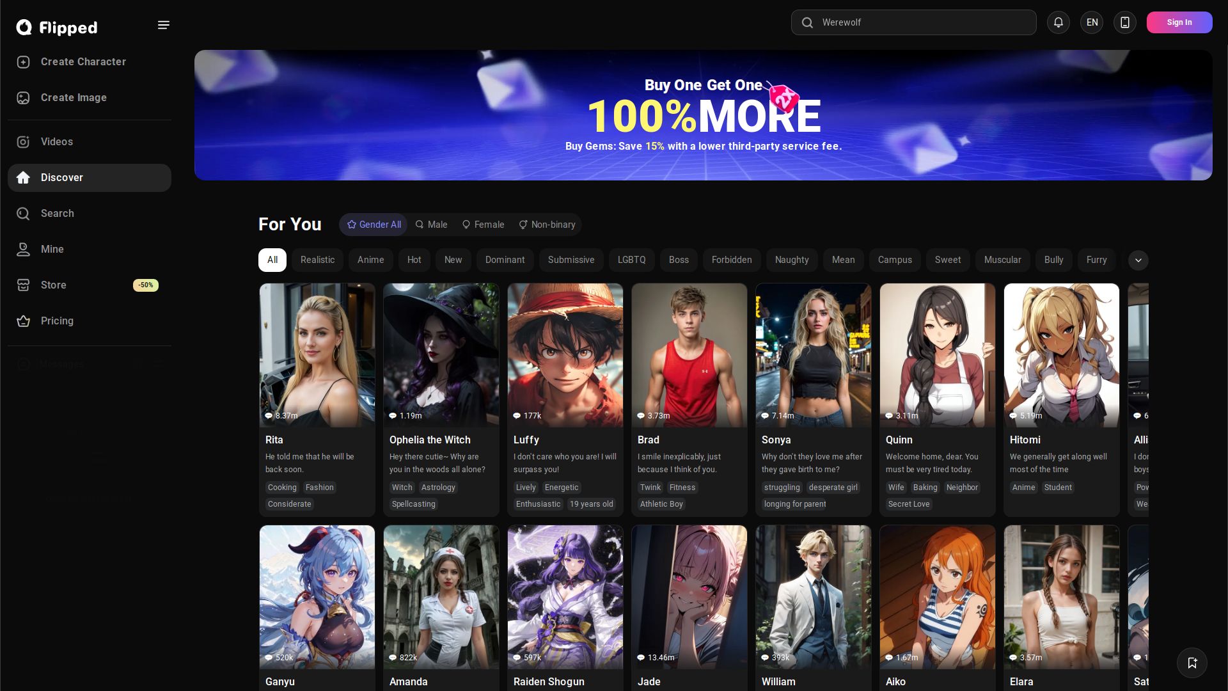Viewport: 1228px width, 691px height.
Task: Click the bookmark floating button
Action: pos(1192,663)
